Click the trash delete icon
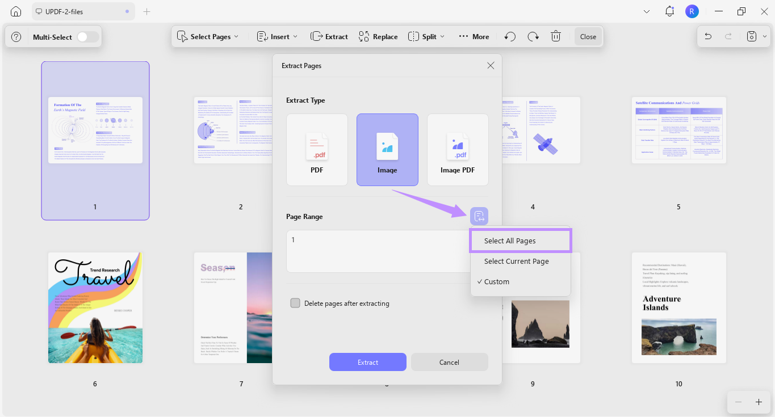The image size is (775, 417). (x=555, y=36)
